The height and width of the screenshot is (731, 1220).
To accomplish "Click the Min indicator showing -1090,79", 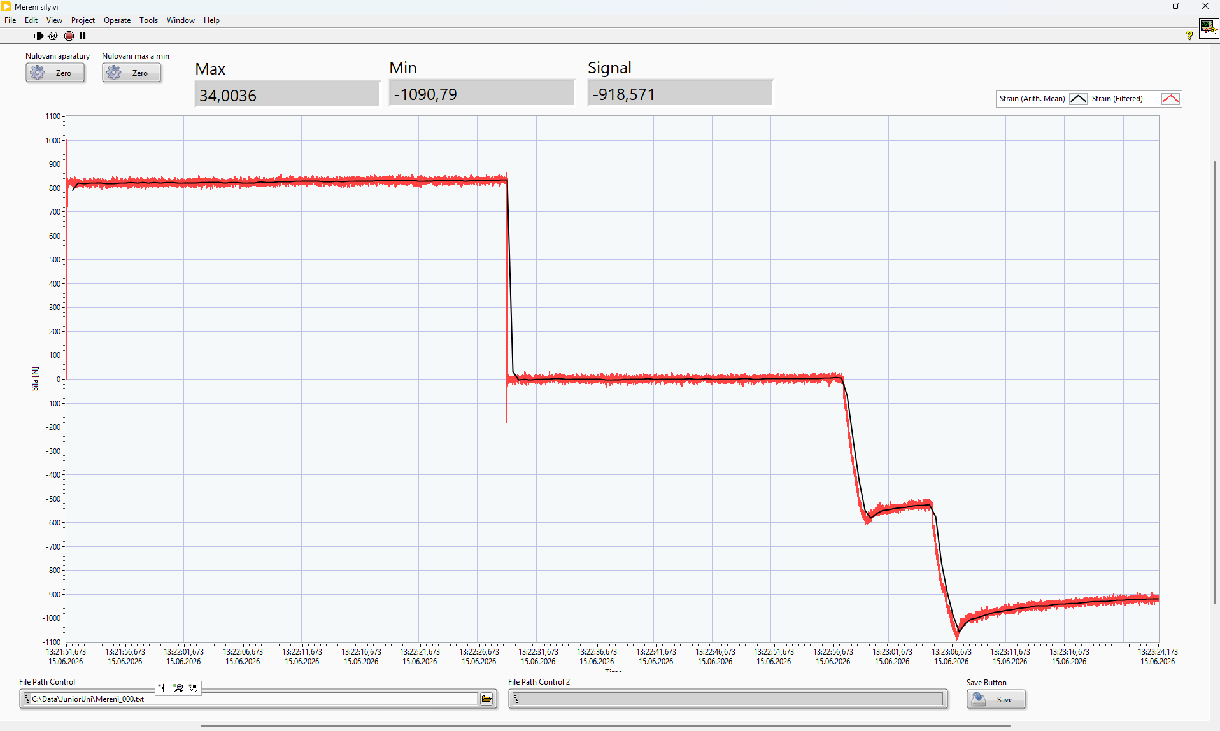I will (481, 93).
